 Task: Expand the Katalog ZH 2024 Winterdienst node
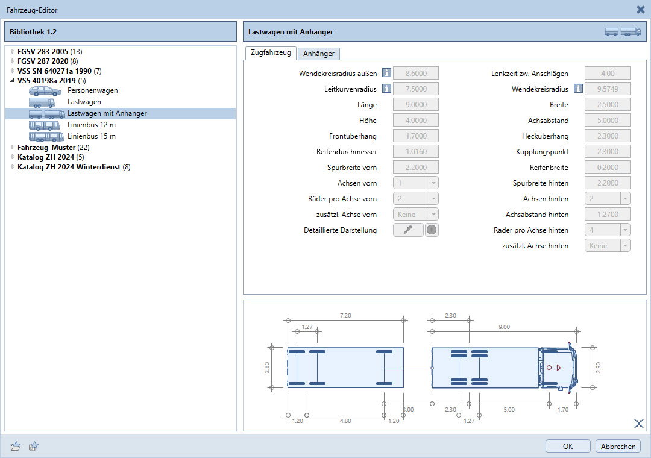pyautogui.click(x=13, y=167)
